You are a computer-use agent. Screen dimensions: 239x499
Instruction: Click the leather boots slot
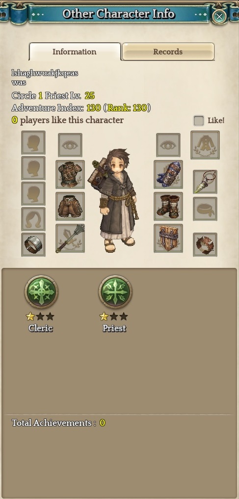coord(168,206)
